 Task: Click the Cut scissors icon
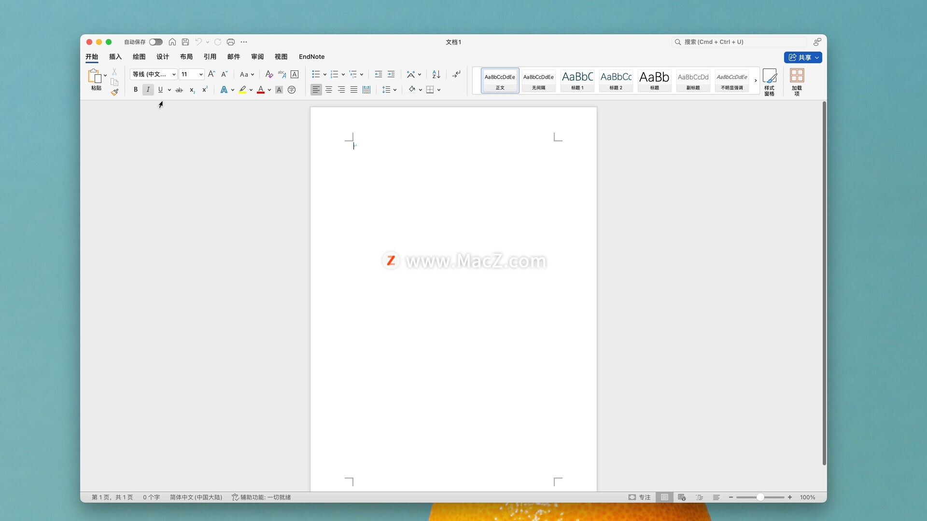(114, 71)
